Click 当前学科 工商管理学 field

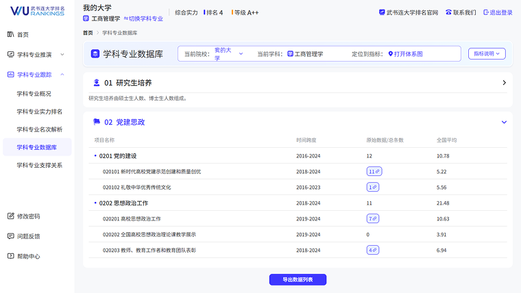tap(305, 54)
